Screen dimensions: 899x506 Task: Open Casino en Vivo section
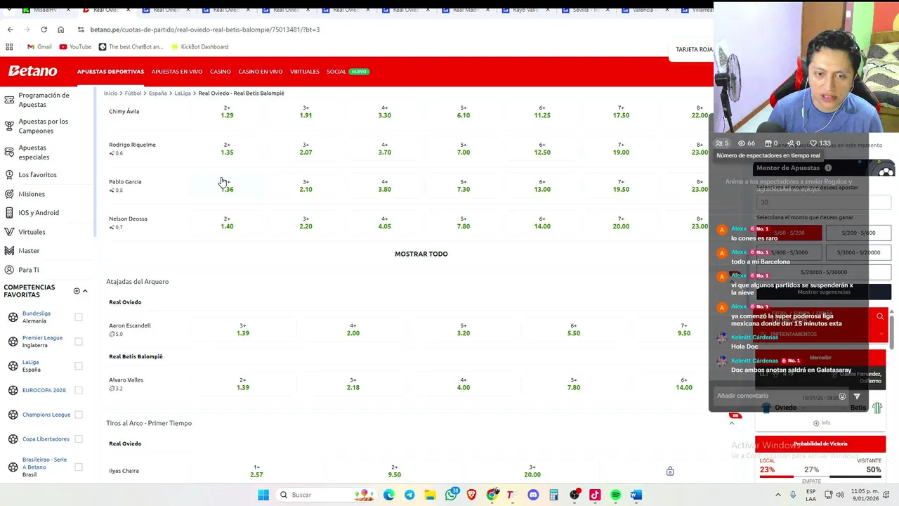260,72
